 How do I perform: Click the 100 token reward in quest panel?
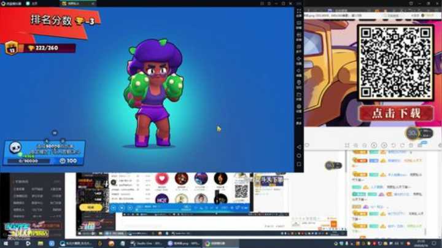(x=69, y=161)
